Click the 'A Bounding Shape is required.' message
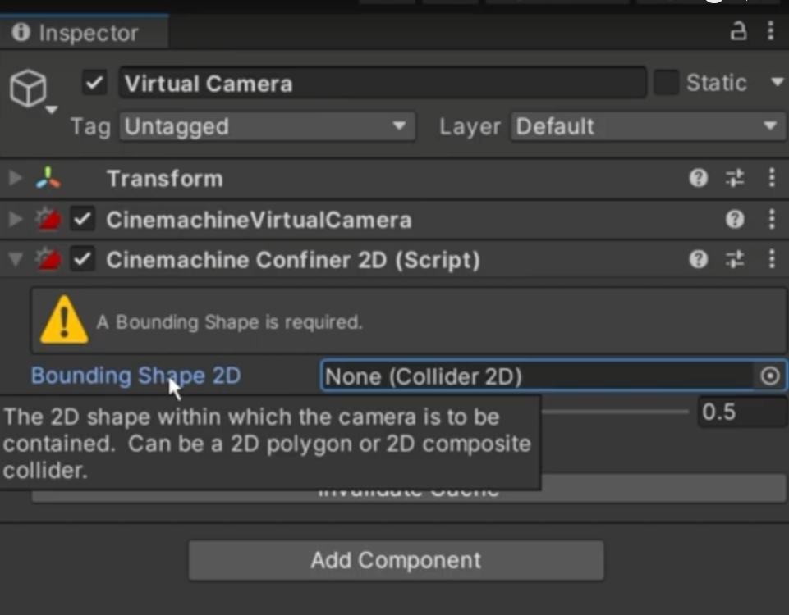The height and width of the screenshot is (615, 789). pyautogui.click(x=229, y=322)
